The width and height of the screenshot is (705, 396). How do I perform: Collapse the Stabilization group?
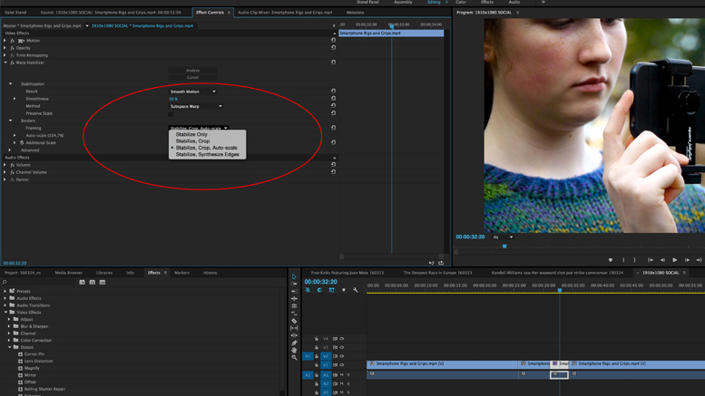(10, 84)
